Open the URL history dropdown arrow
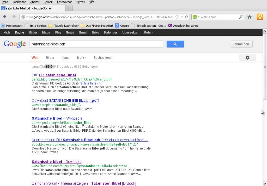This screenshot has width=267, height=186. [182, 17]
